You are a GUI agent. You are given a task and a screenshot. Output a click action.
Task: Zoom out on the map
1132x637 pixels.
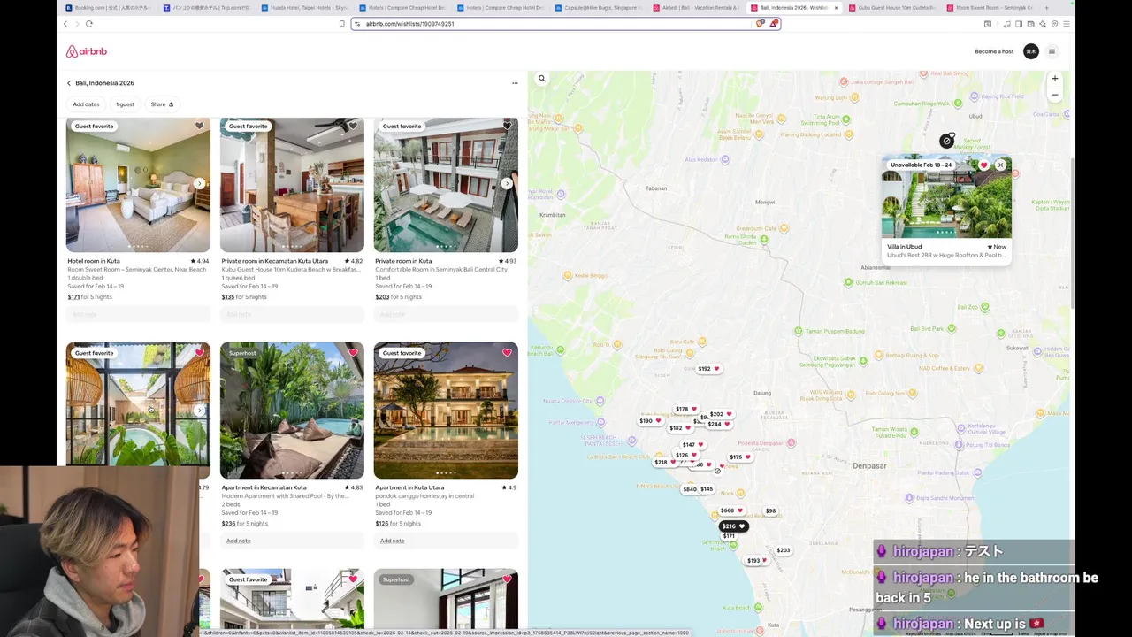click(1054, 95)
